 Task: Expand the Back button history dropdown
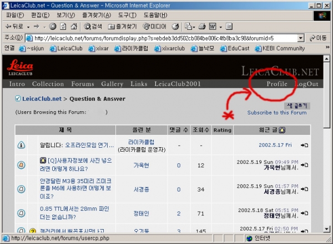click(x=28, y=27)
